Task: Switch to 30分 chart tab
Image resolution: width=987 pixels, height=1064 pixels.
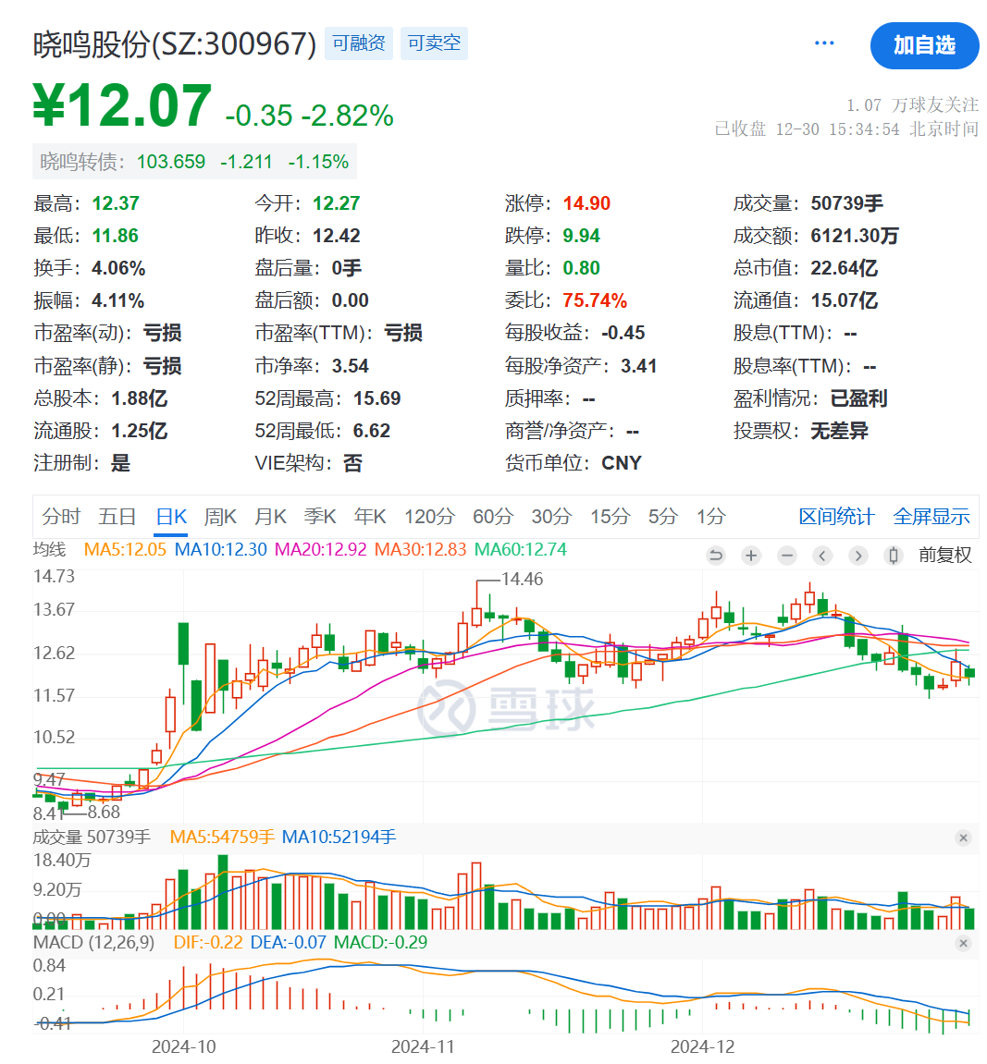Action: 551,517
